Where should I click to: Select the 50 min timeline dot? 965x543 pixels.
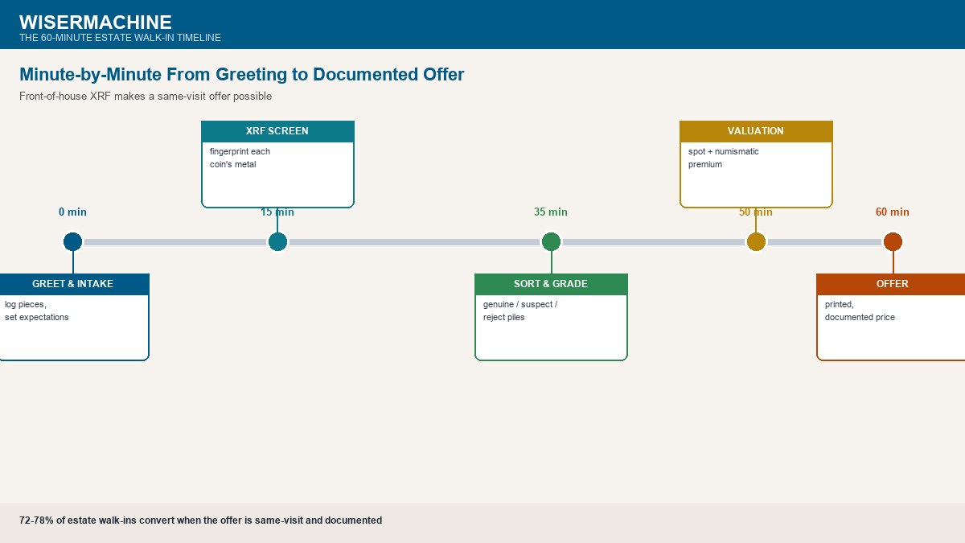756,241
